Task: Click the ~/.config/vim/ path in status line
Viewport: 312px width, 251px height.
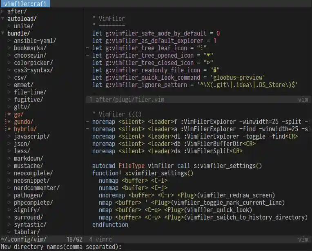Action: click(23, 239)
